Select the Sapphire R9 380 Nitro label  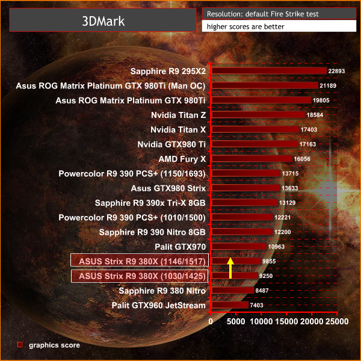(162, 291)
